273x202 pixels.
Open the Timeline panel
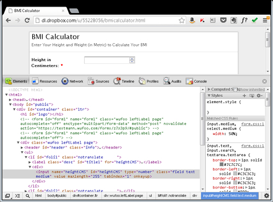(124, 81)
